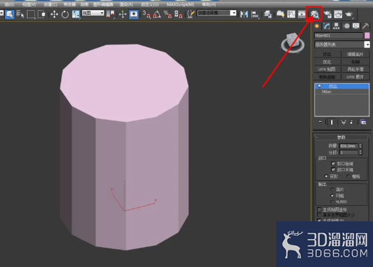Open Edit Named Selection Sets icon
373x267 pixels.
point(191,14)
